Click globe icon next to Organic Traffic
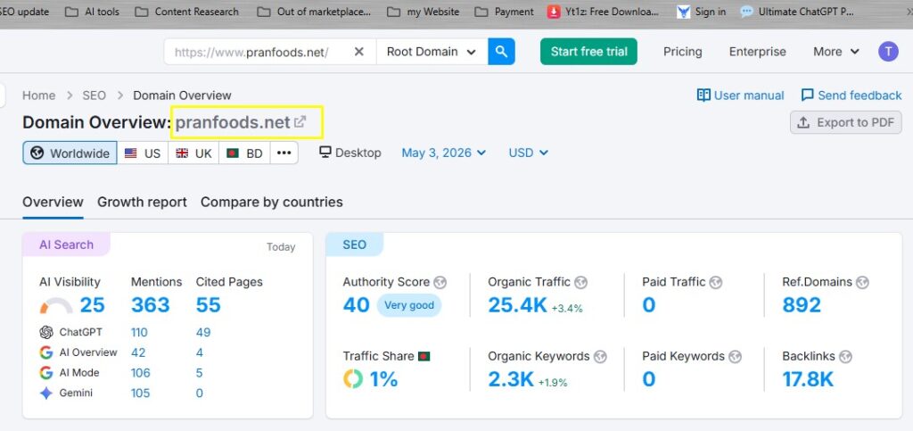Image resolution: width=913 pixels, height=431 pixels. [580, 283]
